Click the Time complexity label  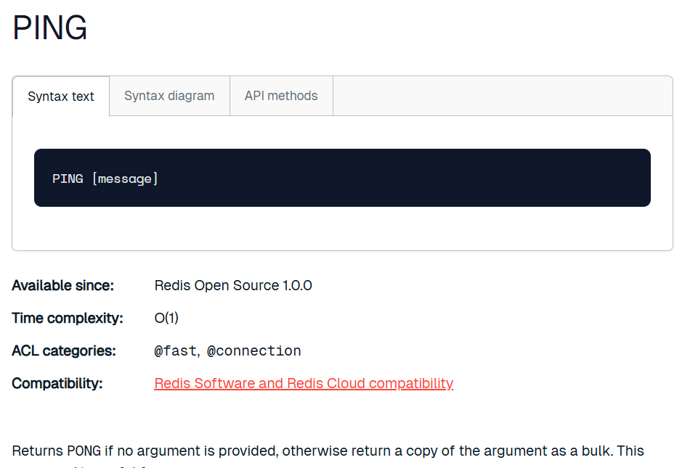[68, 319]
